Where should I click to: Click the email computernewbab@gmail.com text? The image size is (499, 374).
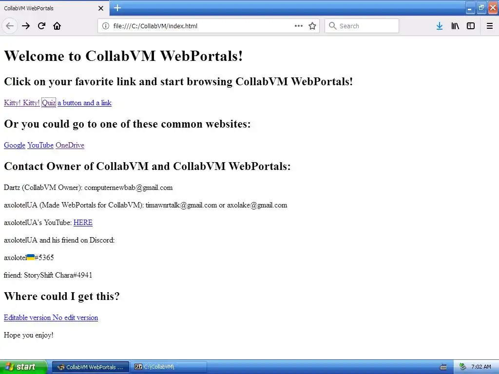pos(129,187)
